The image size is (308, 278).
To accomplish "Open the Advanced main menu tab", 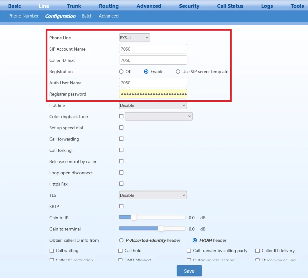I will tap(149, 6).
